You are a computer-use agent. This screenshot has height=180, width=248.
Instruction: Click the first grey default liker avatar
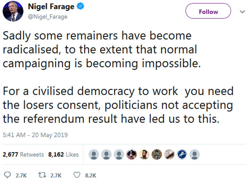[x=93, y=154]
